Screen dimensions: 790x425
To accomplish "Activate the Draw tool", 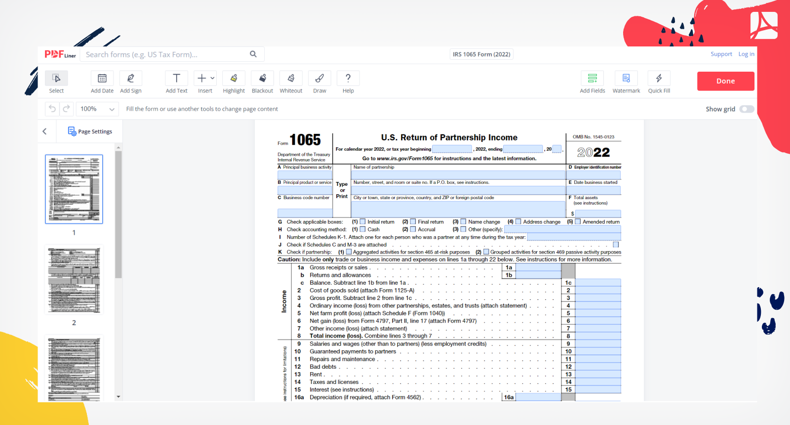I will tap(319, 78).
